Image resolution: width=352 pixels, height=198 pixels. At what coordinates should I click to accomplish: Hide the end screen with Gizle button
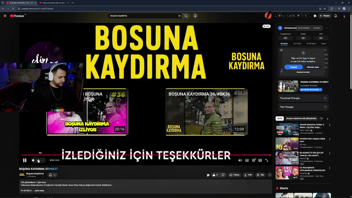coord(266,26)
